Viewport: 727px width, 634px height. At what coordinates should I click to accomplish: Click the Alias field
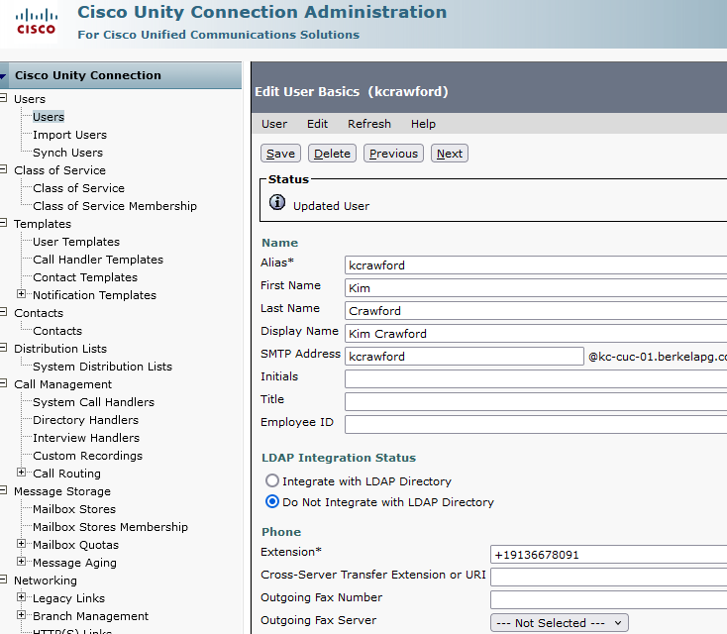tap(536, 265)
